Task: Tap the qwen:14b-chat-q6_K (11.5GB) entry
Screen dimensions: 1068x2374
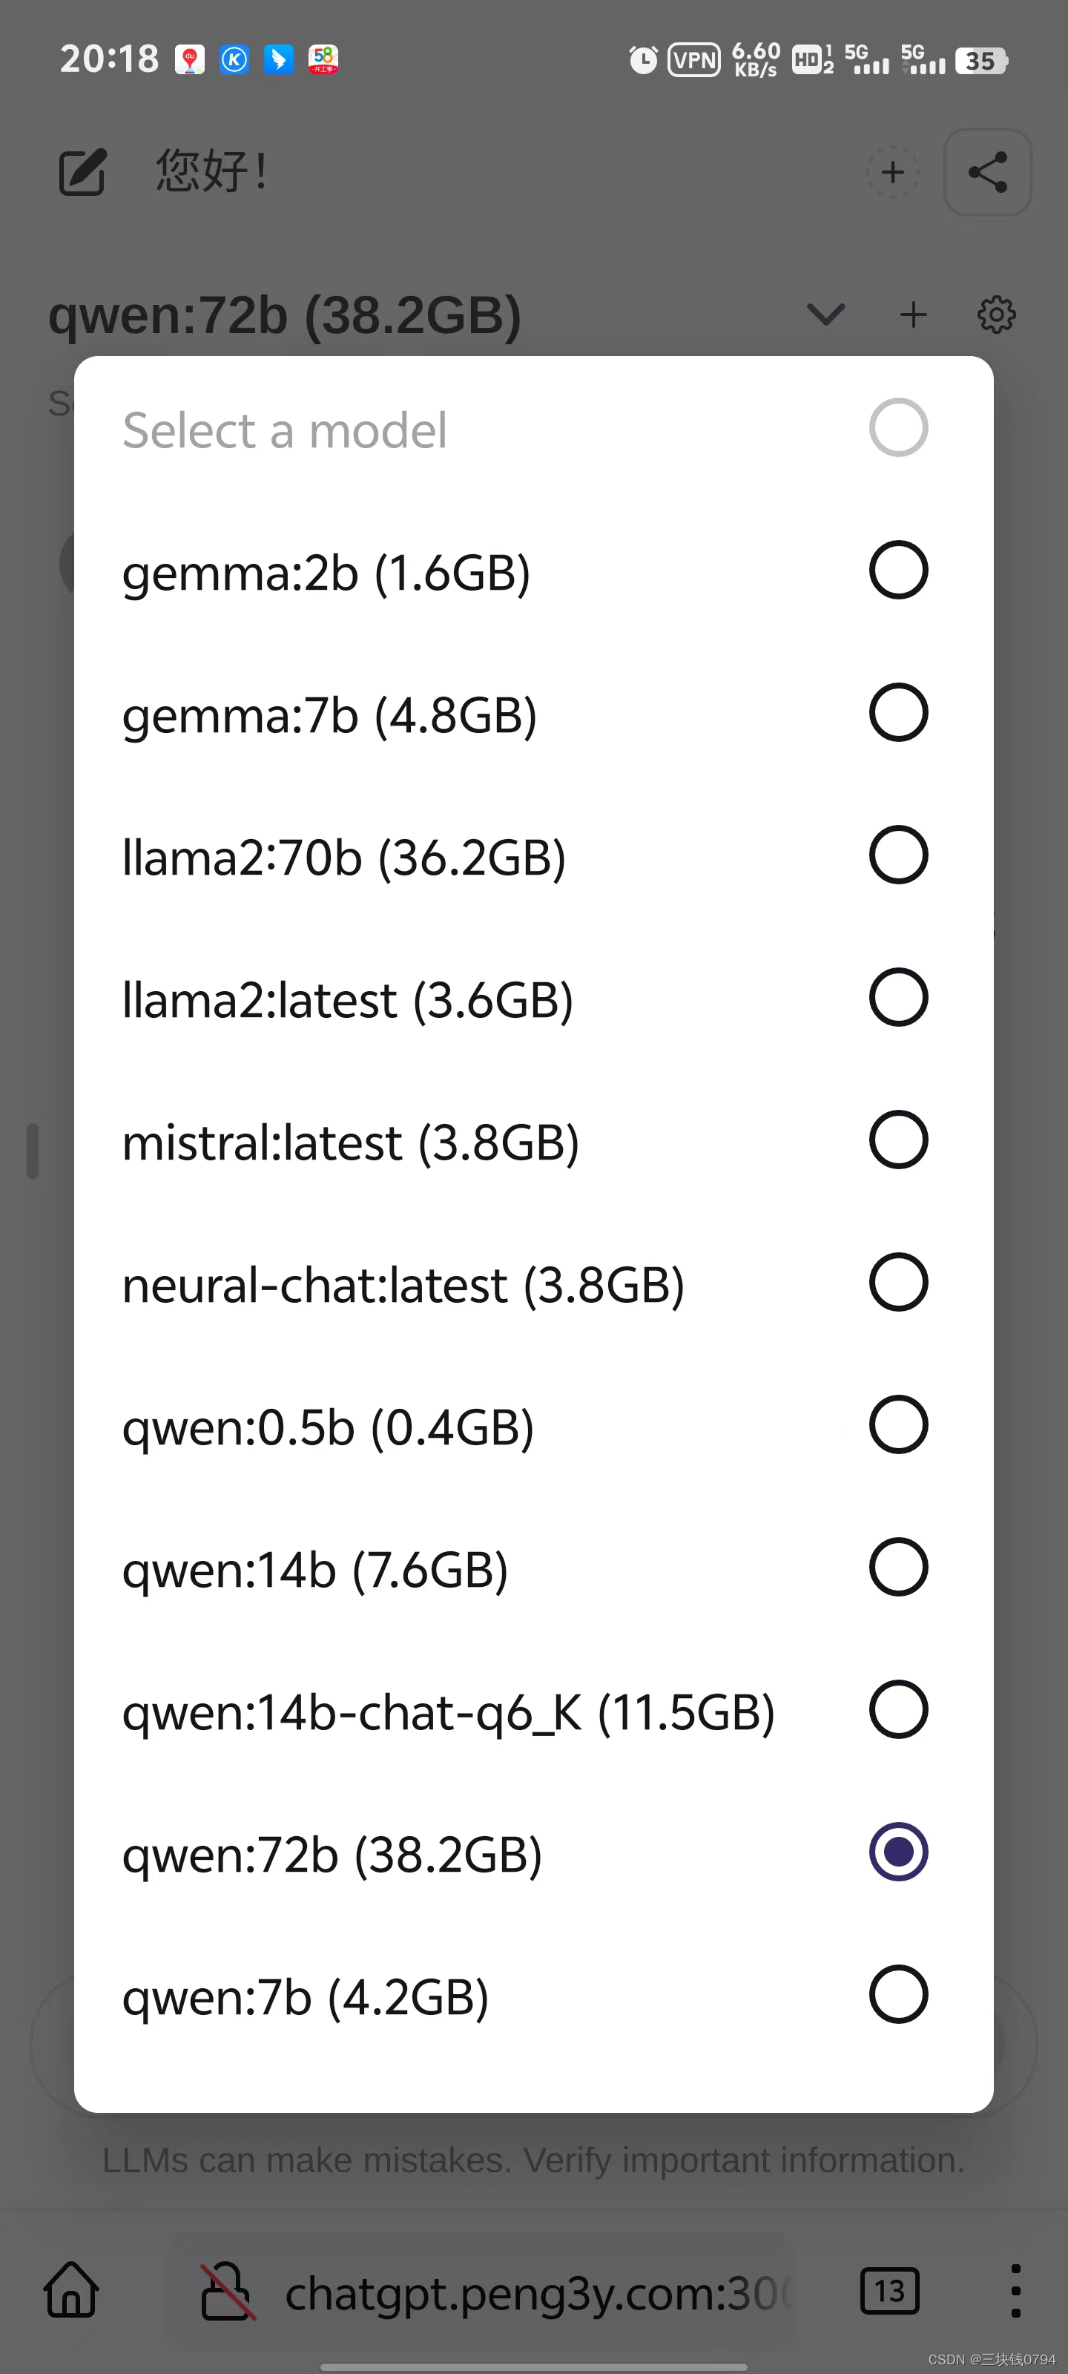Action: click(448, 1712)
